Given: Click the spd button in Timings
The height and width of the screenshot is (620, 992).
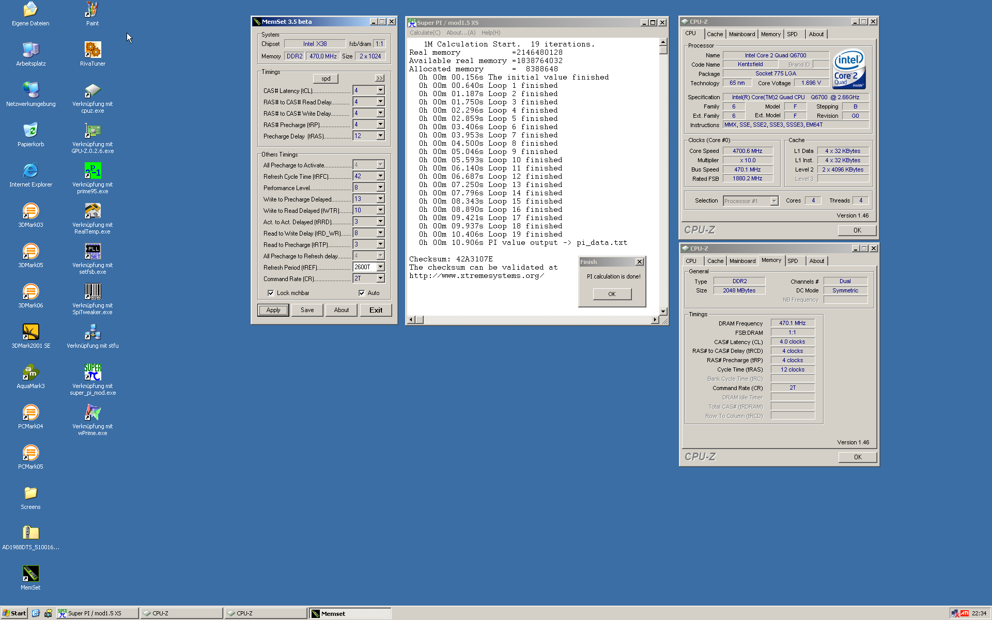Looking at the screenshot, I should coord(326,79).
